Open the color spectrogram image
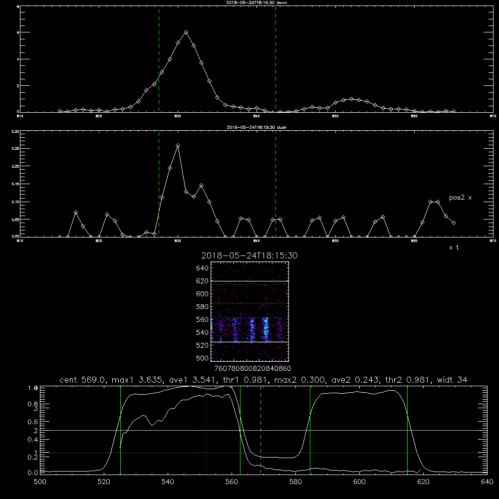The width and height of the screenshot is (499, 499). click(250, 311)
